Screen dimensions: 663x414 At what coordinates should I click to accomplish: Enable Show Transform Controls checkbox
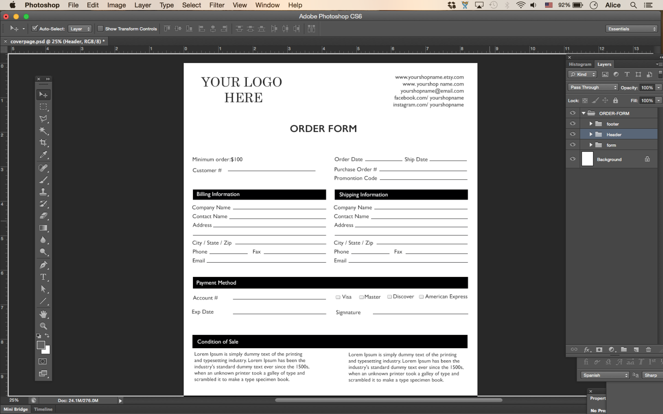point(100,28)
